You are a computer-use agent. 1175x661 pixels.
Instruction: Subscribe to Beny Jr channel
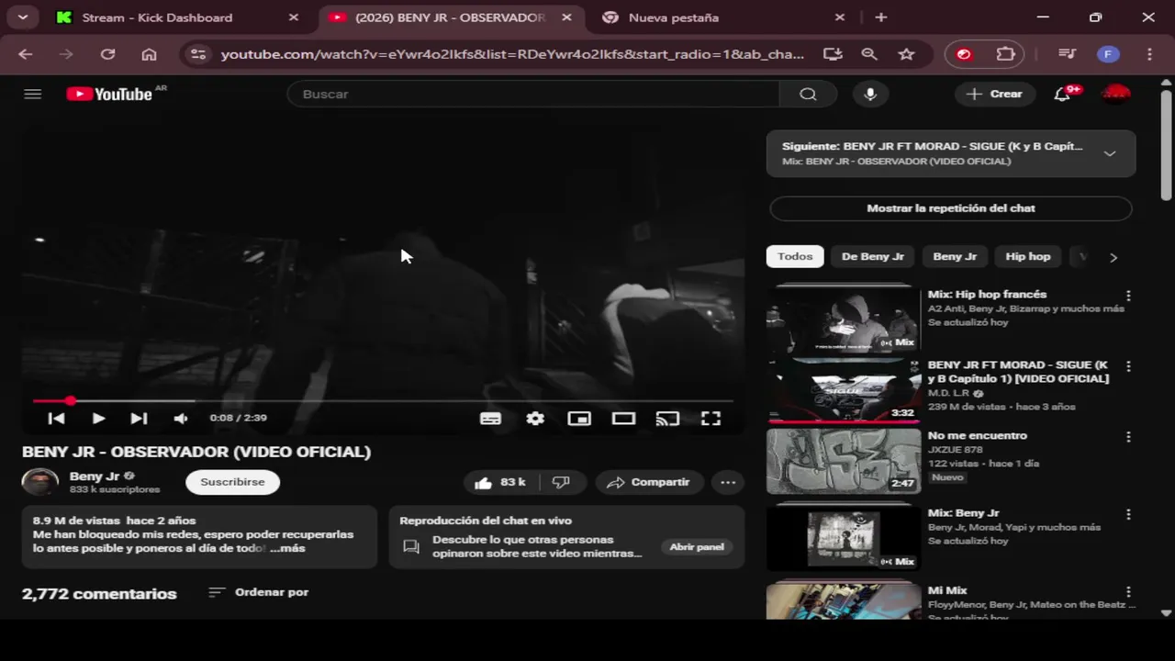[232, 482]
